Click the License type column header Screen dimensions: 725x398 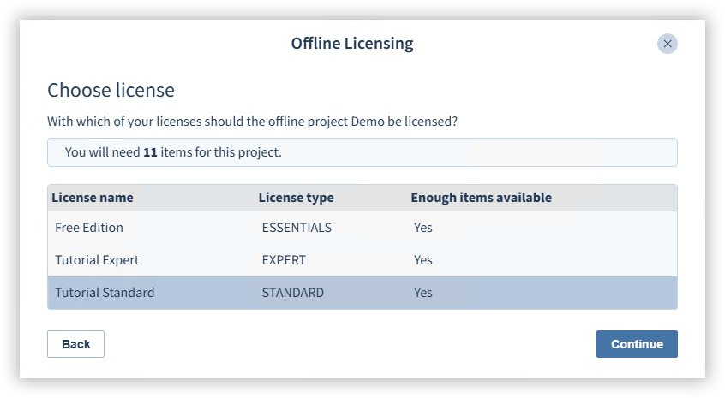click(296, 198)
